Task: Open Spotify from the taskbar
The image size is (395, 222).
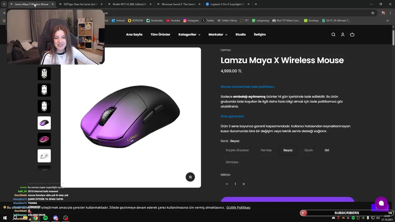Action: pyautogui.click(x=45, y=218)
